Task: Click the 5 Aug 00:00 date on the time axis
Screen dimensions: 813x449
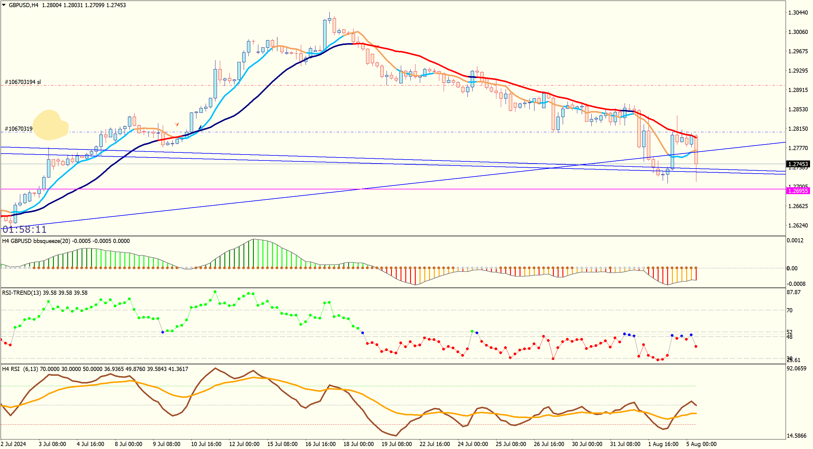Action: [x=701, y=444]
